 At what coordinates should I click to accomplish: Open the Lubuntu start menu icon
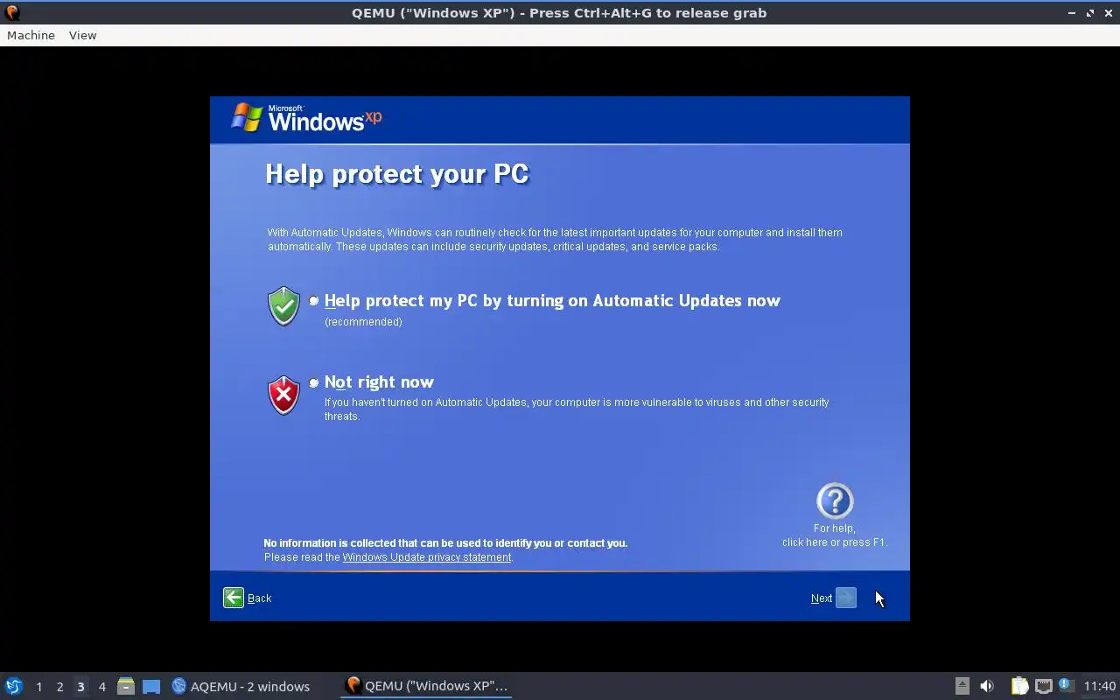(14, 686)
